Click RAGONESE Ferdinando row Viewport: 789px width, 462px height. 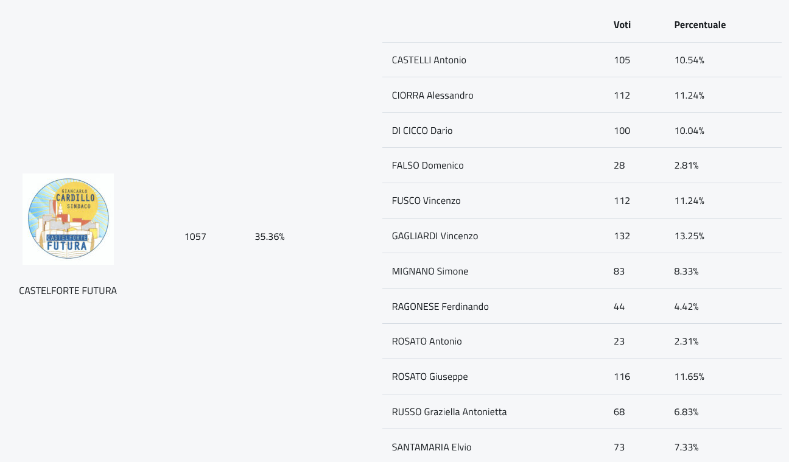click(582, 306)
